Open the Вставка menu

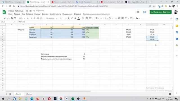click(x=29, y=14)
